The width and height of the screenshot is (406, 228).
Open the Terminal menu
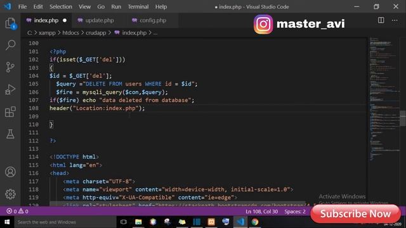click(138, 7)
